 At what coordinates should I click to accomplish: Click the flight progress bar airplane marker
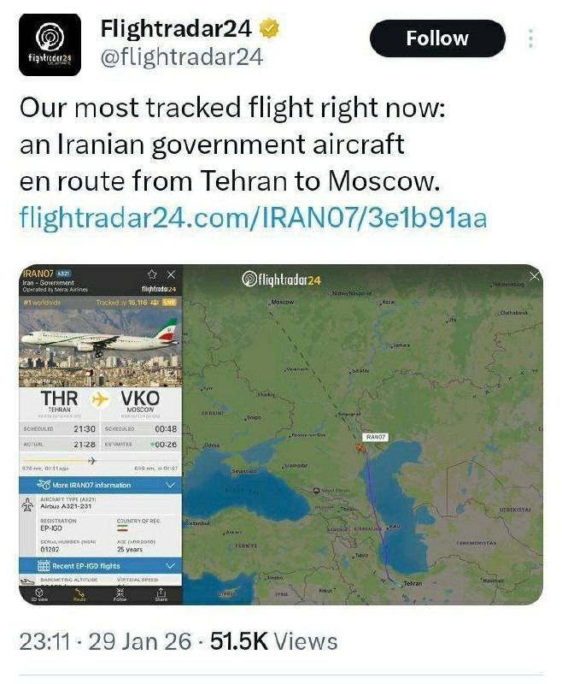pos(91,460)
